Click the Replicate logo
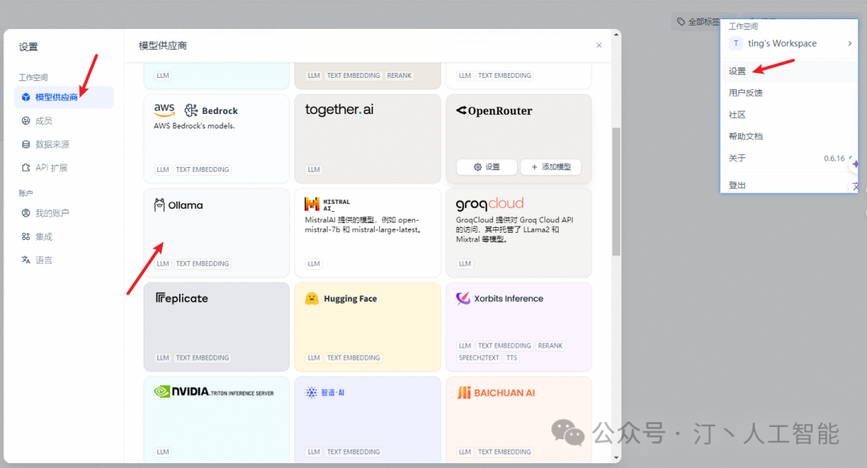Screen dimensions: 867x468 [x=182, y=298]
